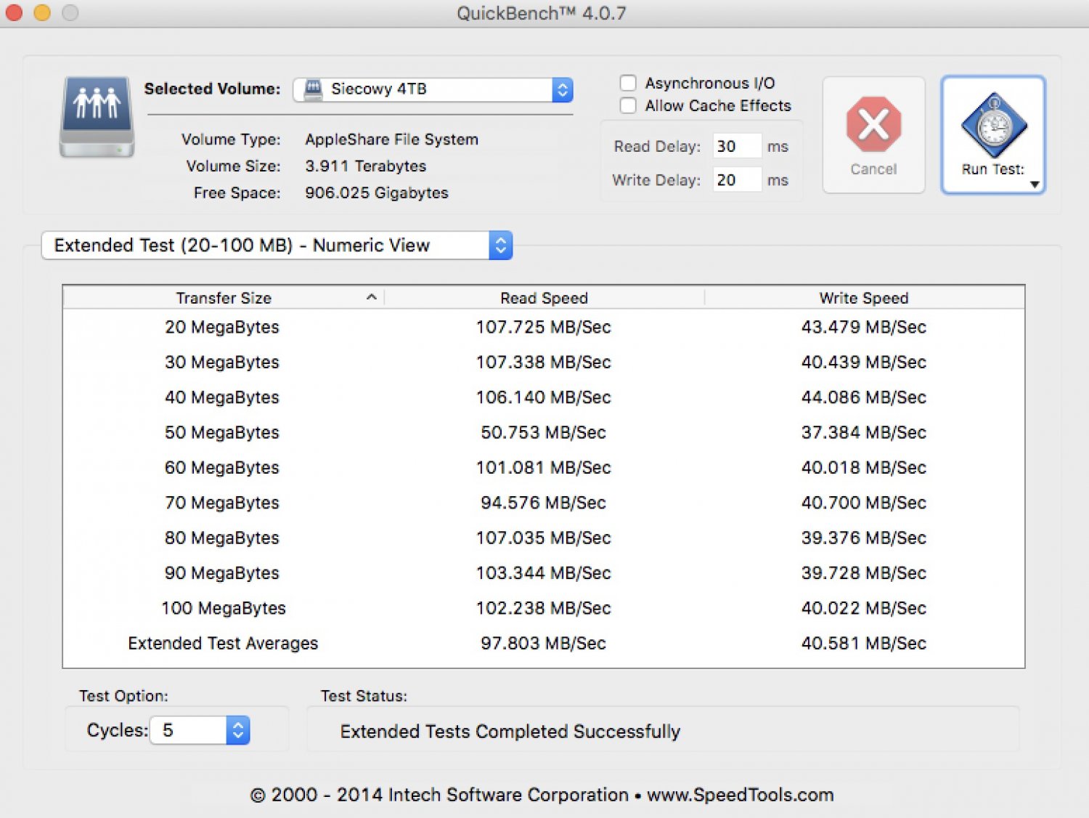The image size is (1089, 818).
Task: Open the Run Test dropdown arrow
Action: 1035,185
